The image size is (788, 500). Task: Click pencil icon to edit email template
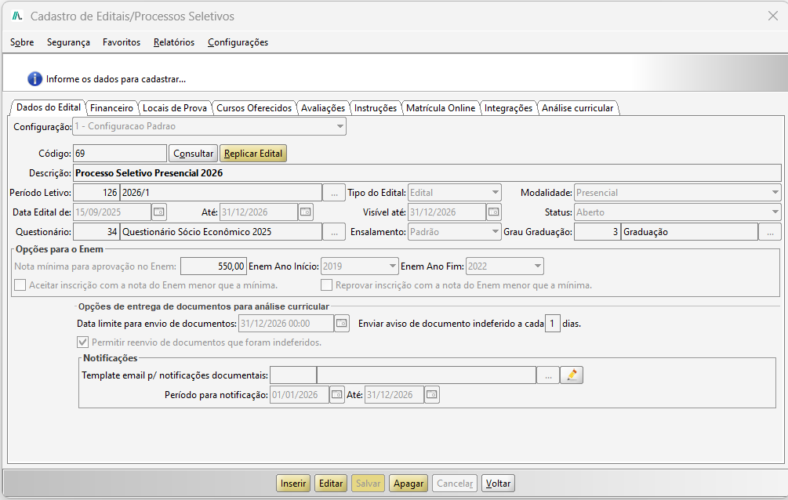572,375
